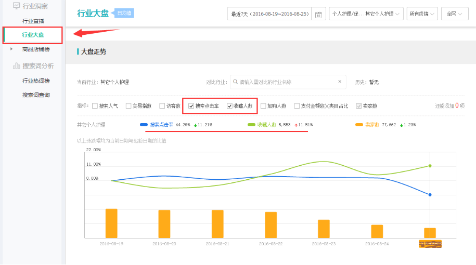Click the 搜索词分析 bar chart icon
This screenshot has width=476, height=265.
click(17, 66)
